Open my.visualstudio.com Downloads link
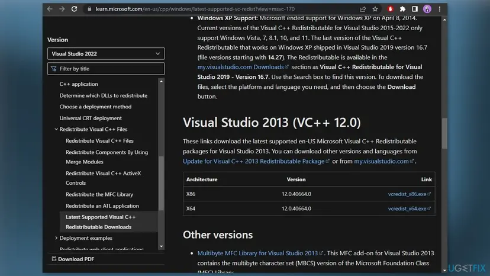The height and width of the screenshot is (276, 490). (243, 67)
